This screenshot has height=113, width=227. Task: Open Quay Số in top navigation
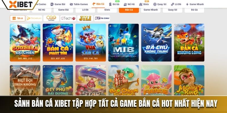pos(160,4)
